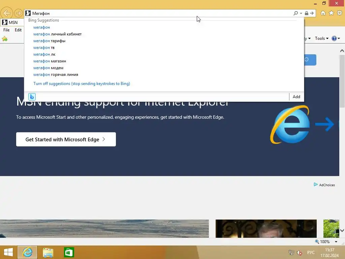
Task: Open the Favorites star icon
Action: [x=332, y=13]
